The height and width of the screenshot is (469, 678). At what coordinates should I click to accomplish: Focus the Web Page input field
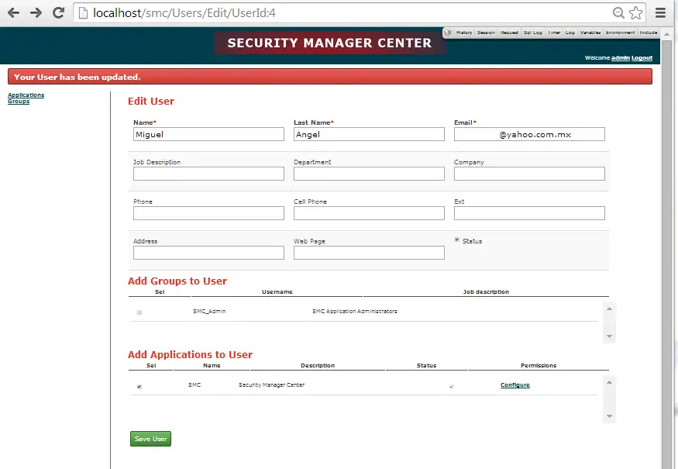(x=369, y=253)
